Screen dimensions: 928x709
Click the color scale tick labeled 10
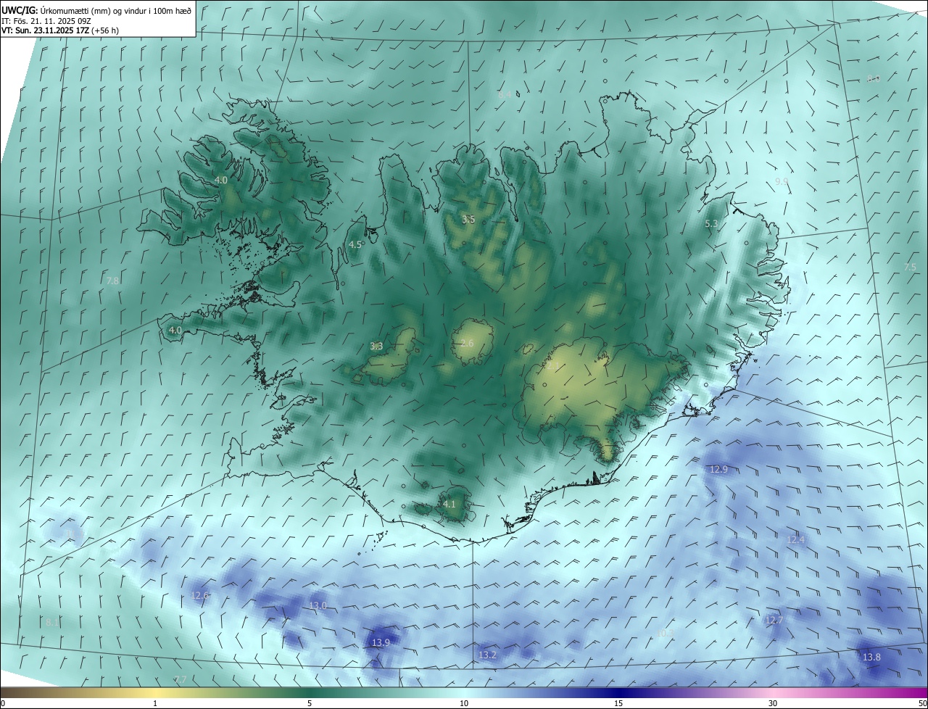tap(464, 703)
